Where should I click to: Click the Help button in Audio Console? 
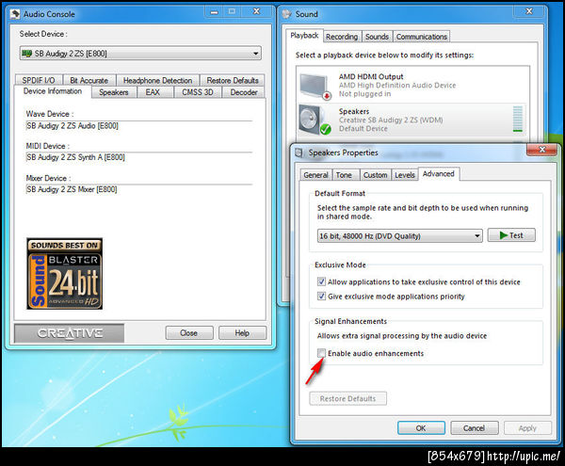coord(242,333)
